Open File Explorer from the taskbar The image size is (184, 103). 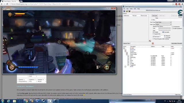(x=14, y=101)
